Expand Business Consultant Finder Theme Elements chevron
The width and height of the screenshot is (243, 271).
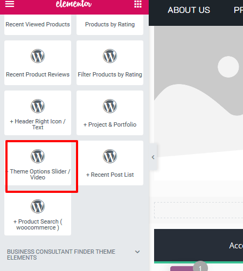tap(137, 252)
